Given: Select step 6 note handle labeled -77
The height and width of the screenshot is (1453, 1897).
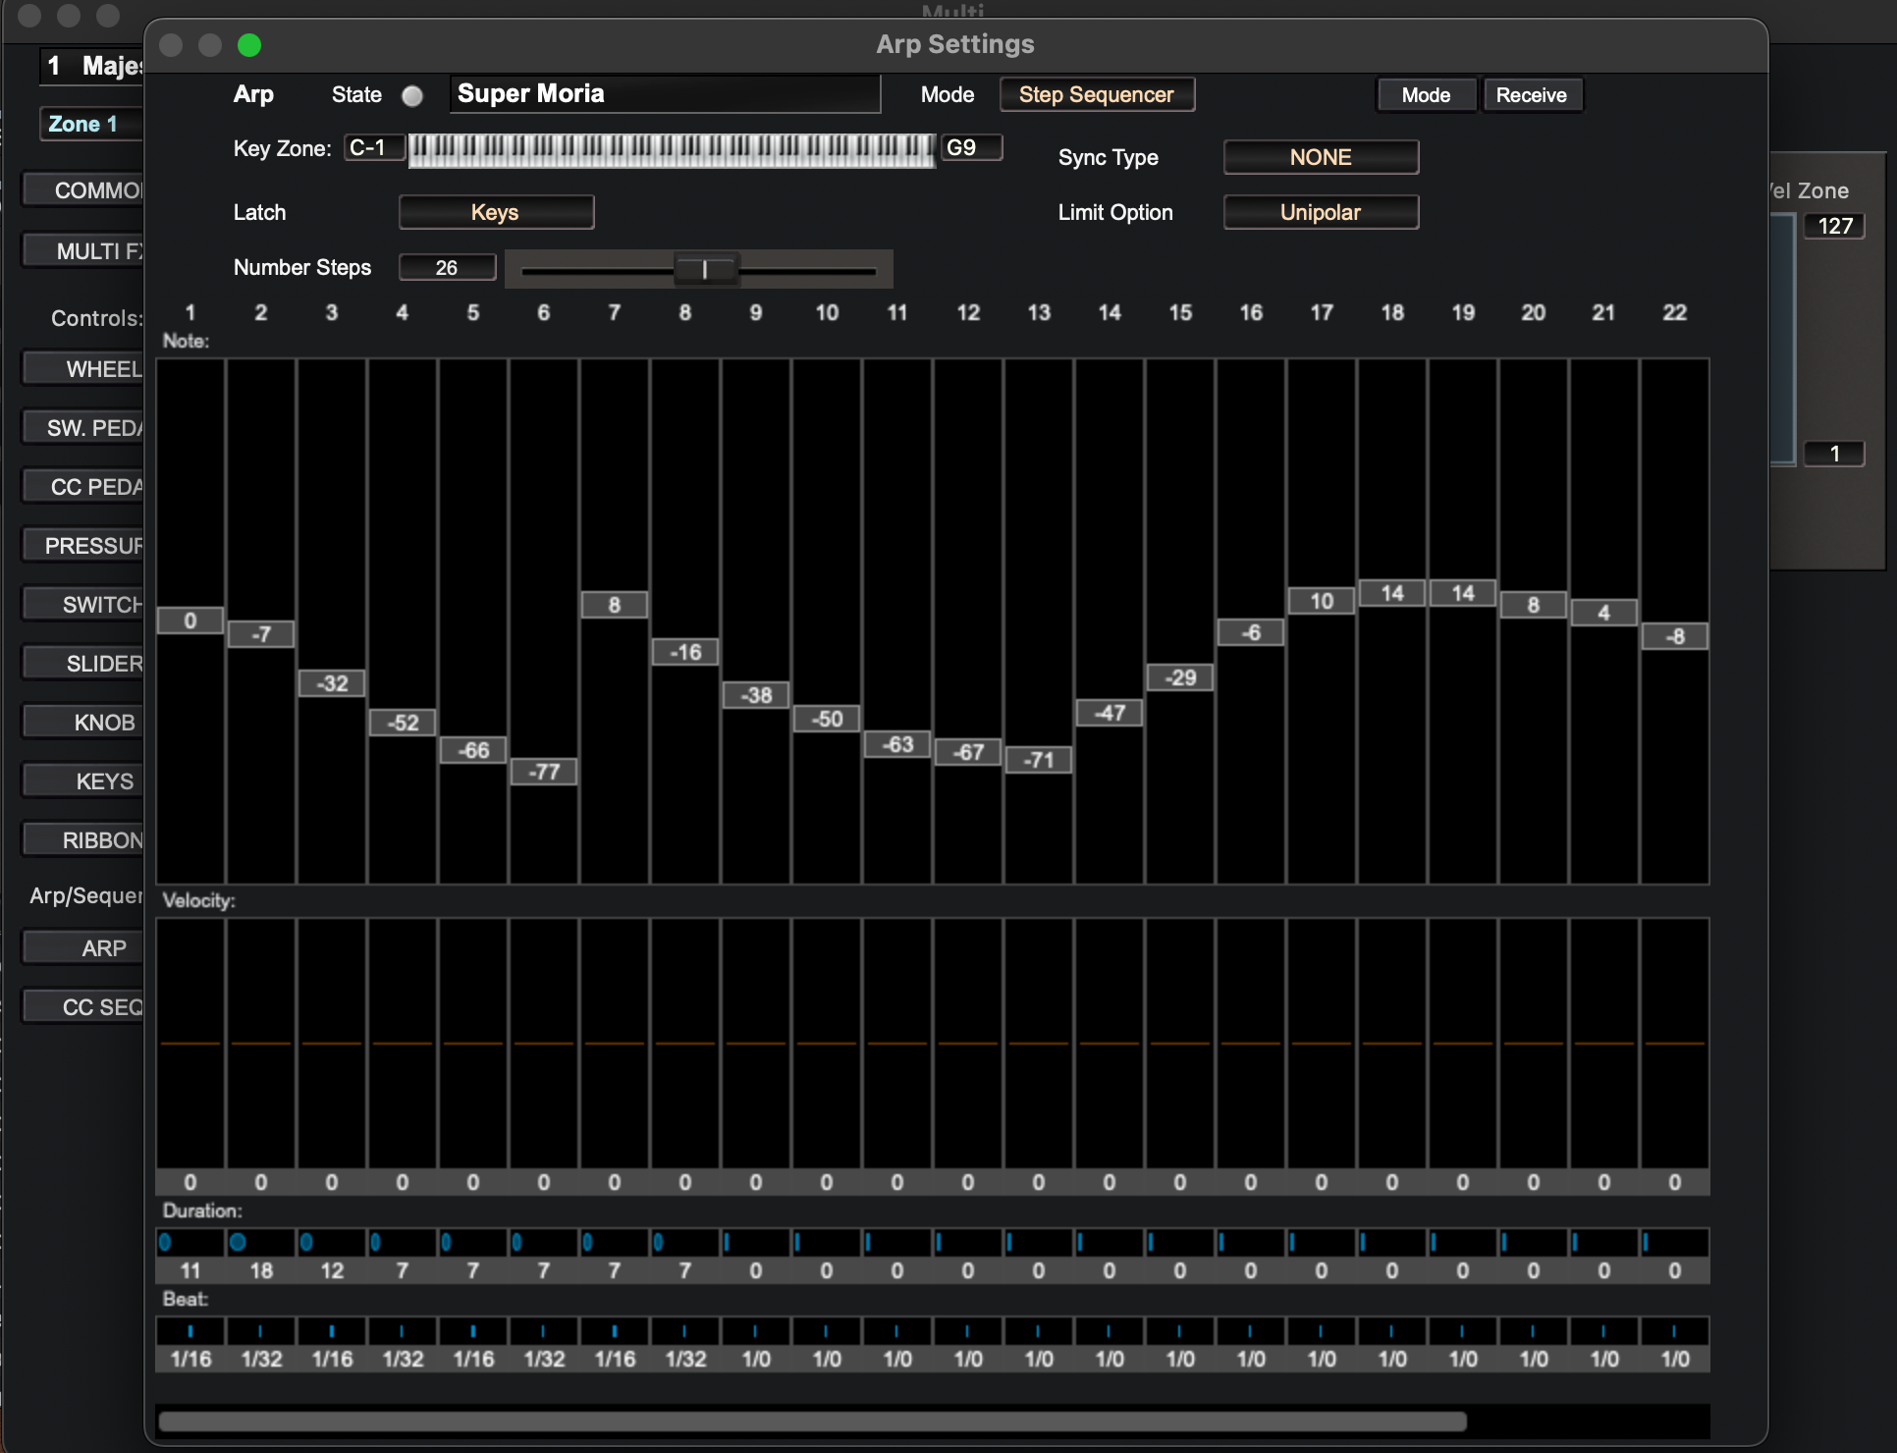Looking at the screenshot, I should tap(543, 772).
